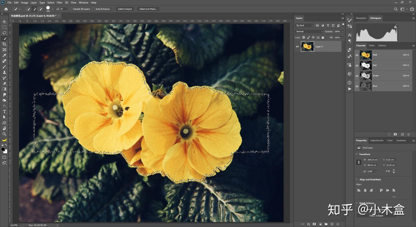Activate the Clone Stamp tool
The image size is (416, 227).
[4, 72]
